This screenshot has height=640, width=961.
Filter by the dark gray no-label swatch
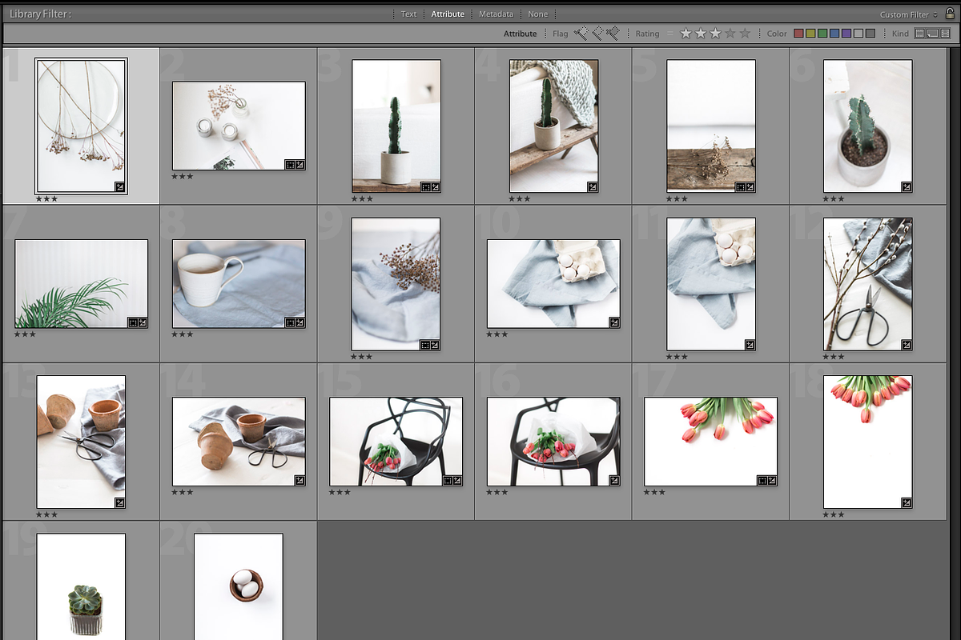pyautogui.click(x=871, y=34)
